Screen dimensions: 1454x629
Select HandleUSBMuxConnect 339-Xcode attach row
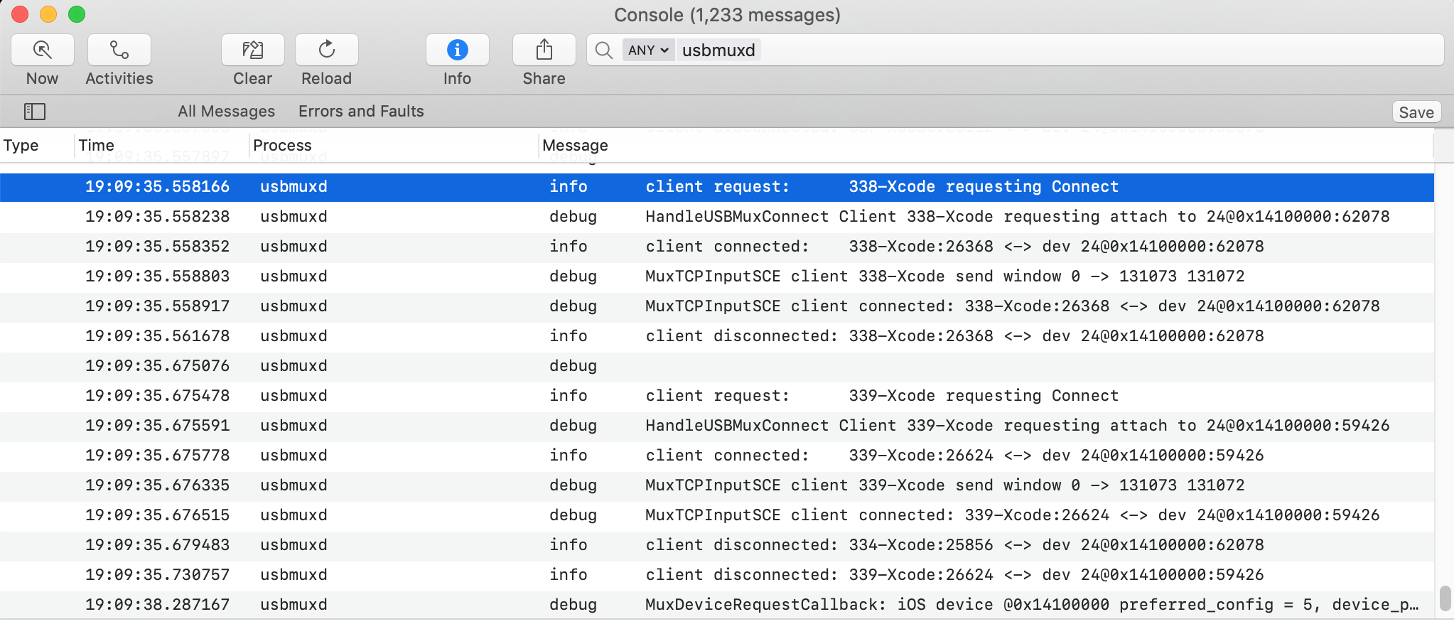pos(717,426)
